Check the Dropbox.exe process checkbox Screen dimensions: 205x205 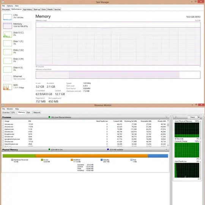tap(3, 134)
